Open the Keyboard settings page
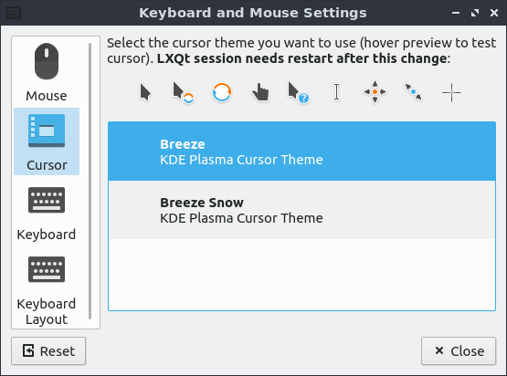This screenshot has height=376, width=507. click(47, 213)
